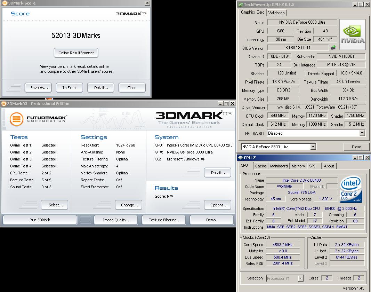
Task: Click the Wolfdale code name field
Action: pos(284,187)
